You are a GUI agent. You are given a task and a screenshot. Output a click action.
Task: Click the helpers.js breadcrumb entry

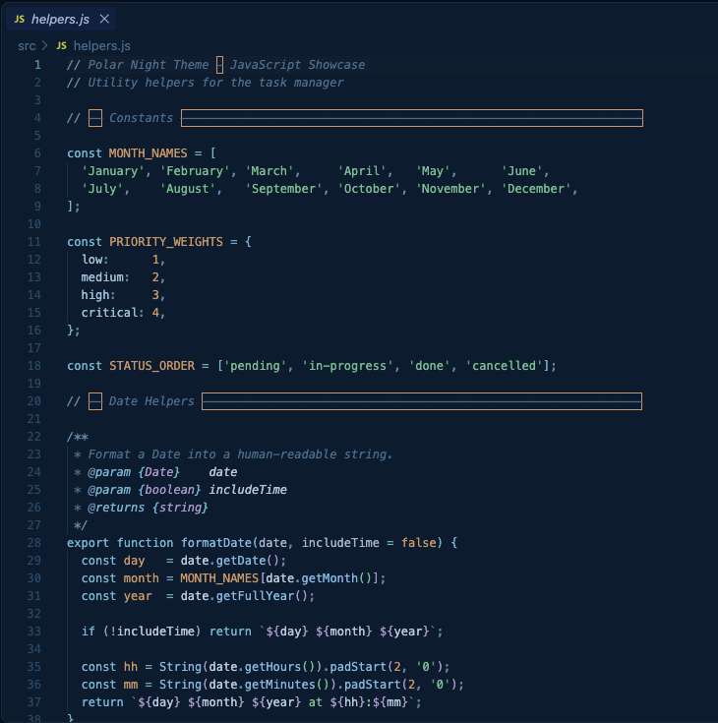click(x=102, y=46)
